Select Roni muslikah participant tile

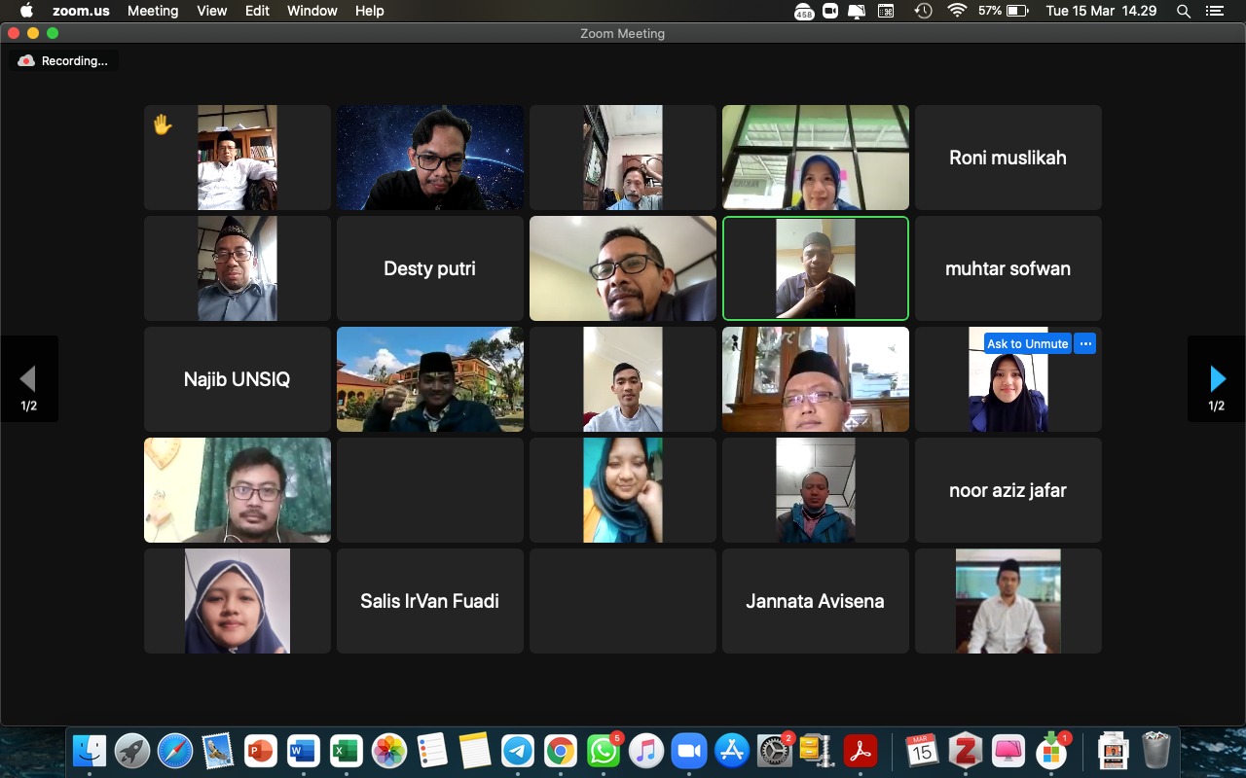click(x=1008, y=158)
